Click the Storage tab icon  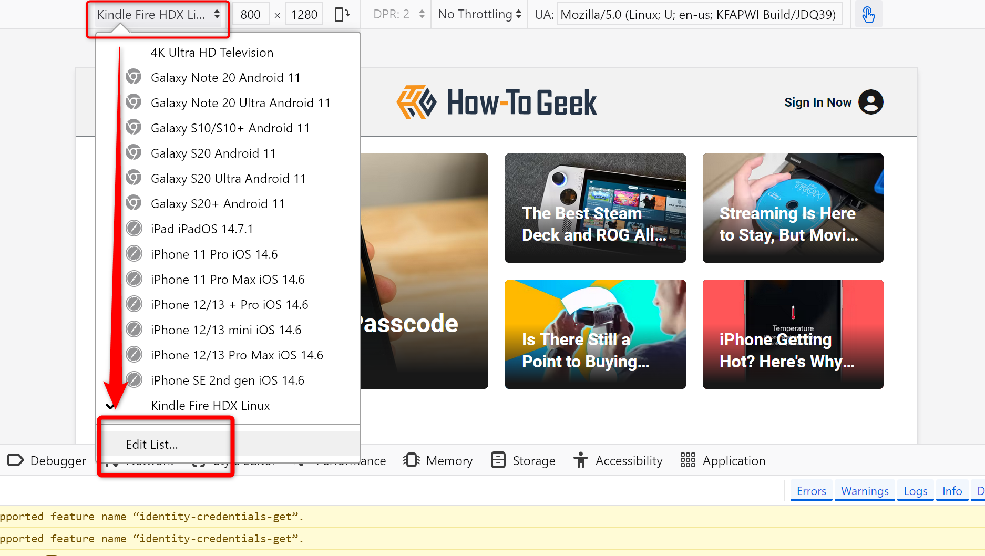click(x=498, y=460)
